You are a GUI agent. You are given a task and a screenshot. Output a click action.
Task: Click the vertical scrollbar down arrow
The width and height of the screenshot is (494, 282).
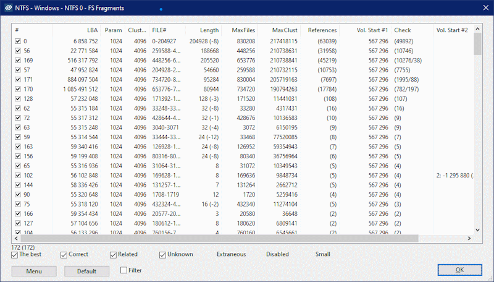[477, 230]
